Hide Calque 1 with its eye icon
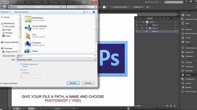The image size is (197, 110). [137, 22]
